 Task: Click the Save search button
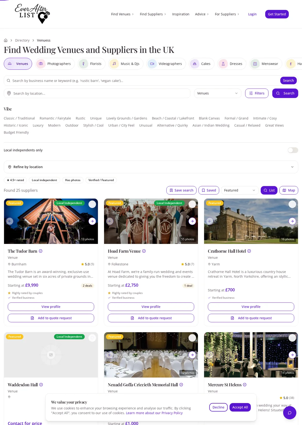pos(181,190)
